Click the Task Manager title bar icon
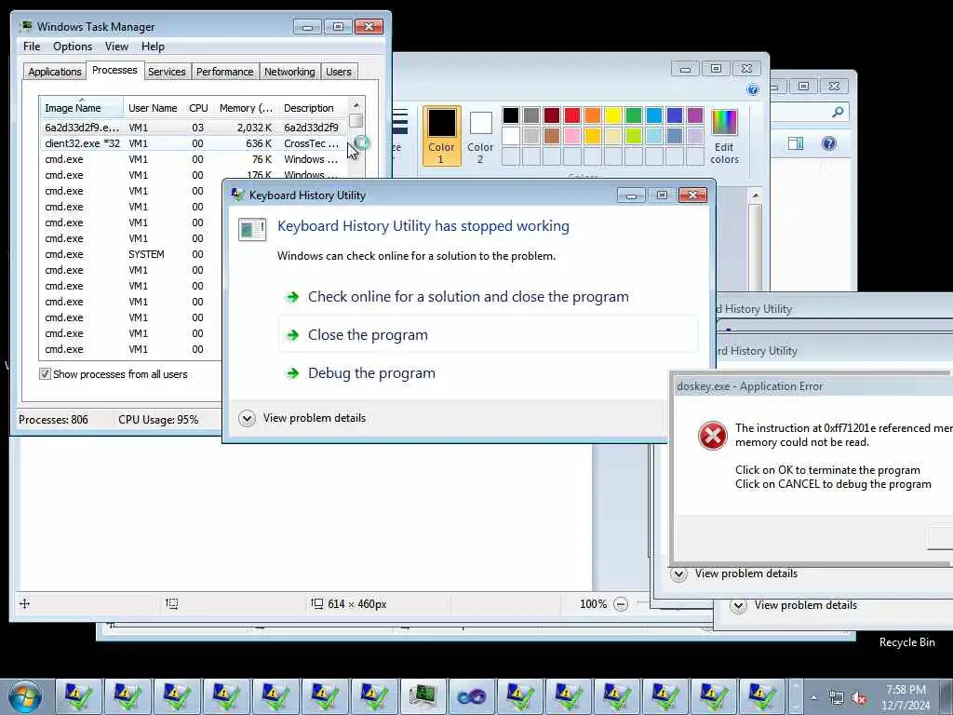 (x=26, y=27)
